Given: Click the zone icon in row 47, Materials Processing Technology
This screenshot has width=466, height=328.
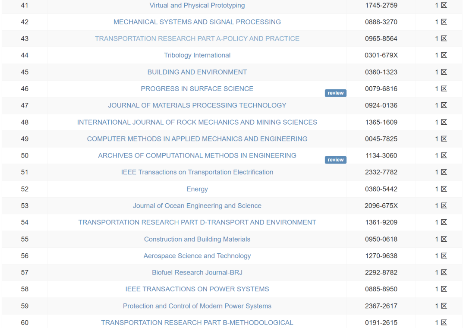Looking at the screenshot, I should pyautogui.click(x=444, y=105).
